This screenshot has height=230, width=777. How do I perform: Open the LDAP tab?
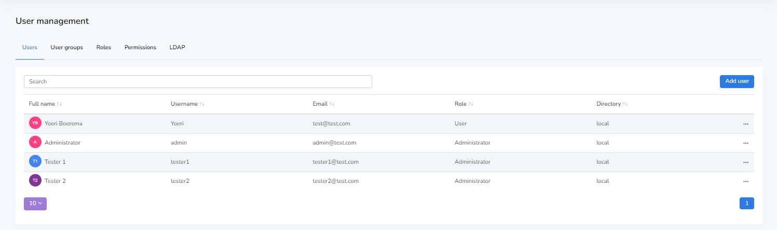(177, 47)
